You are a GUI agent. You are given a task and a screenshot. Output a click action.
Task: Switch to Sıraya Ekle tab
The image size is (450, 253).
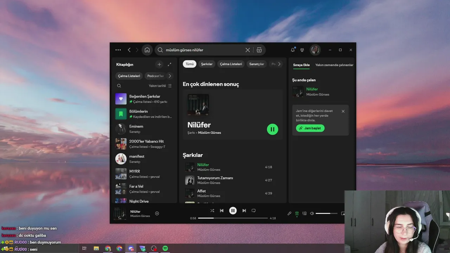coord(301,65)
